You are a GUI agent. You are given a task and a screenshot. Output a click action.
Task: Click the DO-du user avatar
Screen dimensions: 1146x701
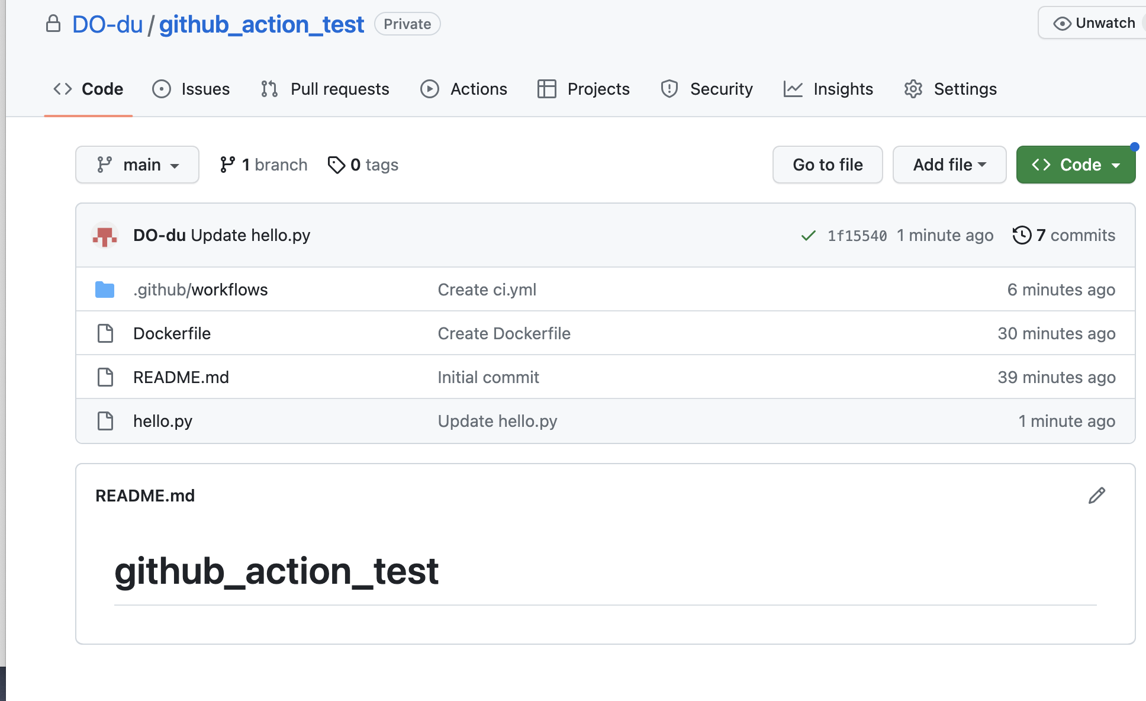[x=105, y=236]
